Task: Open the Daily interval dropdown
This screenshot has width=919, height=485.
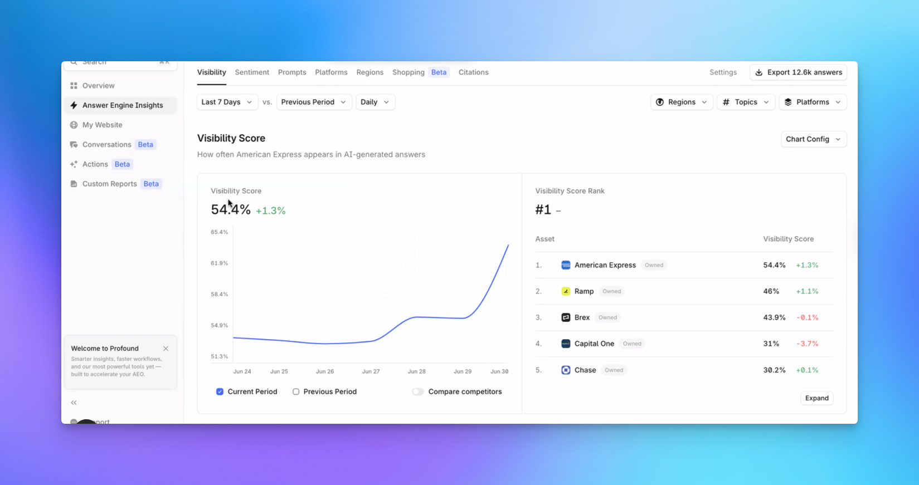Action: tap(375, 102)
